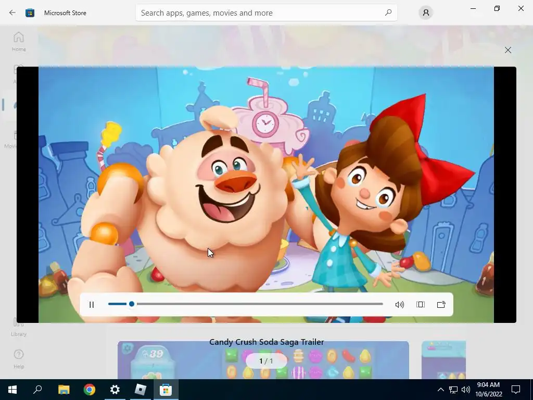Show hidden system tray icons
The image size is (533, 400).
point(440,390)
